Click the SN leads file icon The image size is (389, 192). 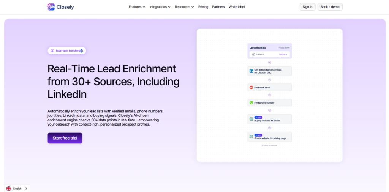click(x=253, y=54)
